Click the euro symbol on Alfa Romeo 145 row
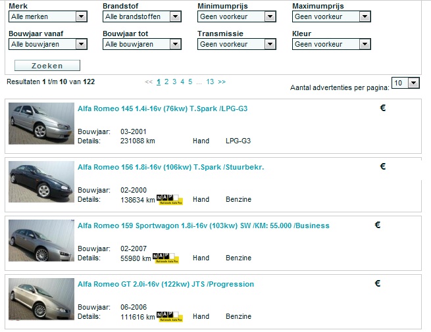This screenshot has width=431, height=332. (383, 108)
